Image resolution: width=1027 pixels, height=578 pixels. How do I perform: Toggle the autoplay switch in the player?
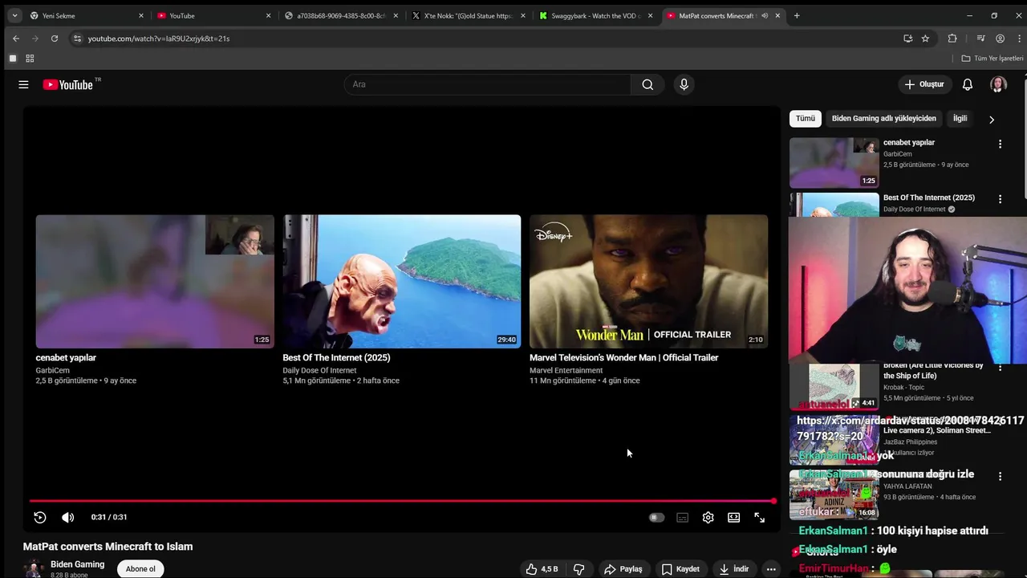(x=656, y=518)
